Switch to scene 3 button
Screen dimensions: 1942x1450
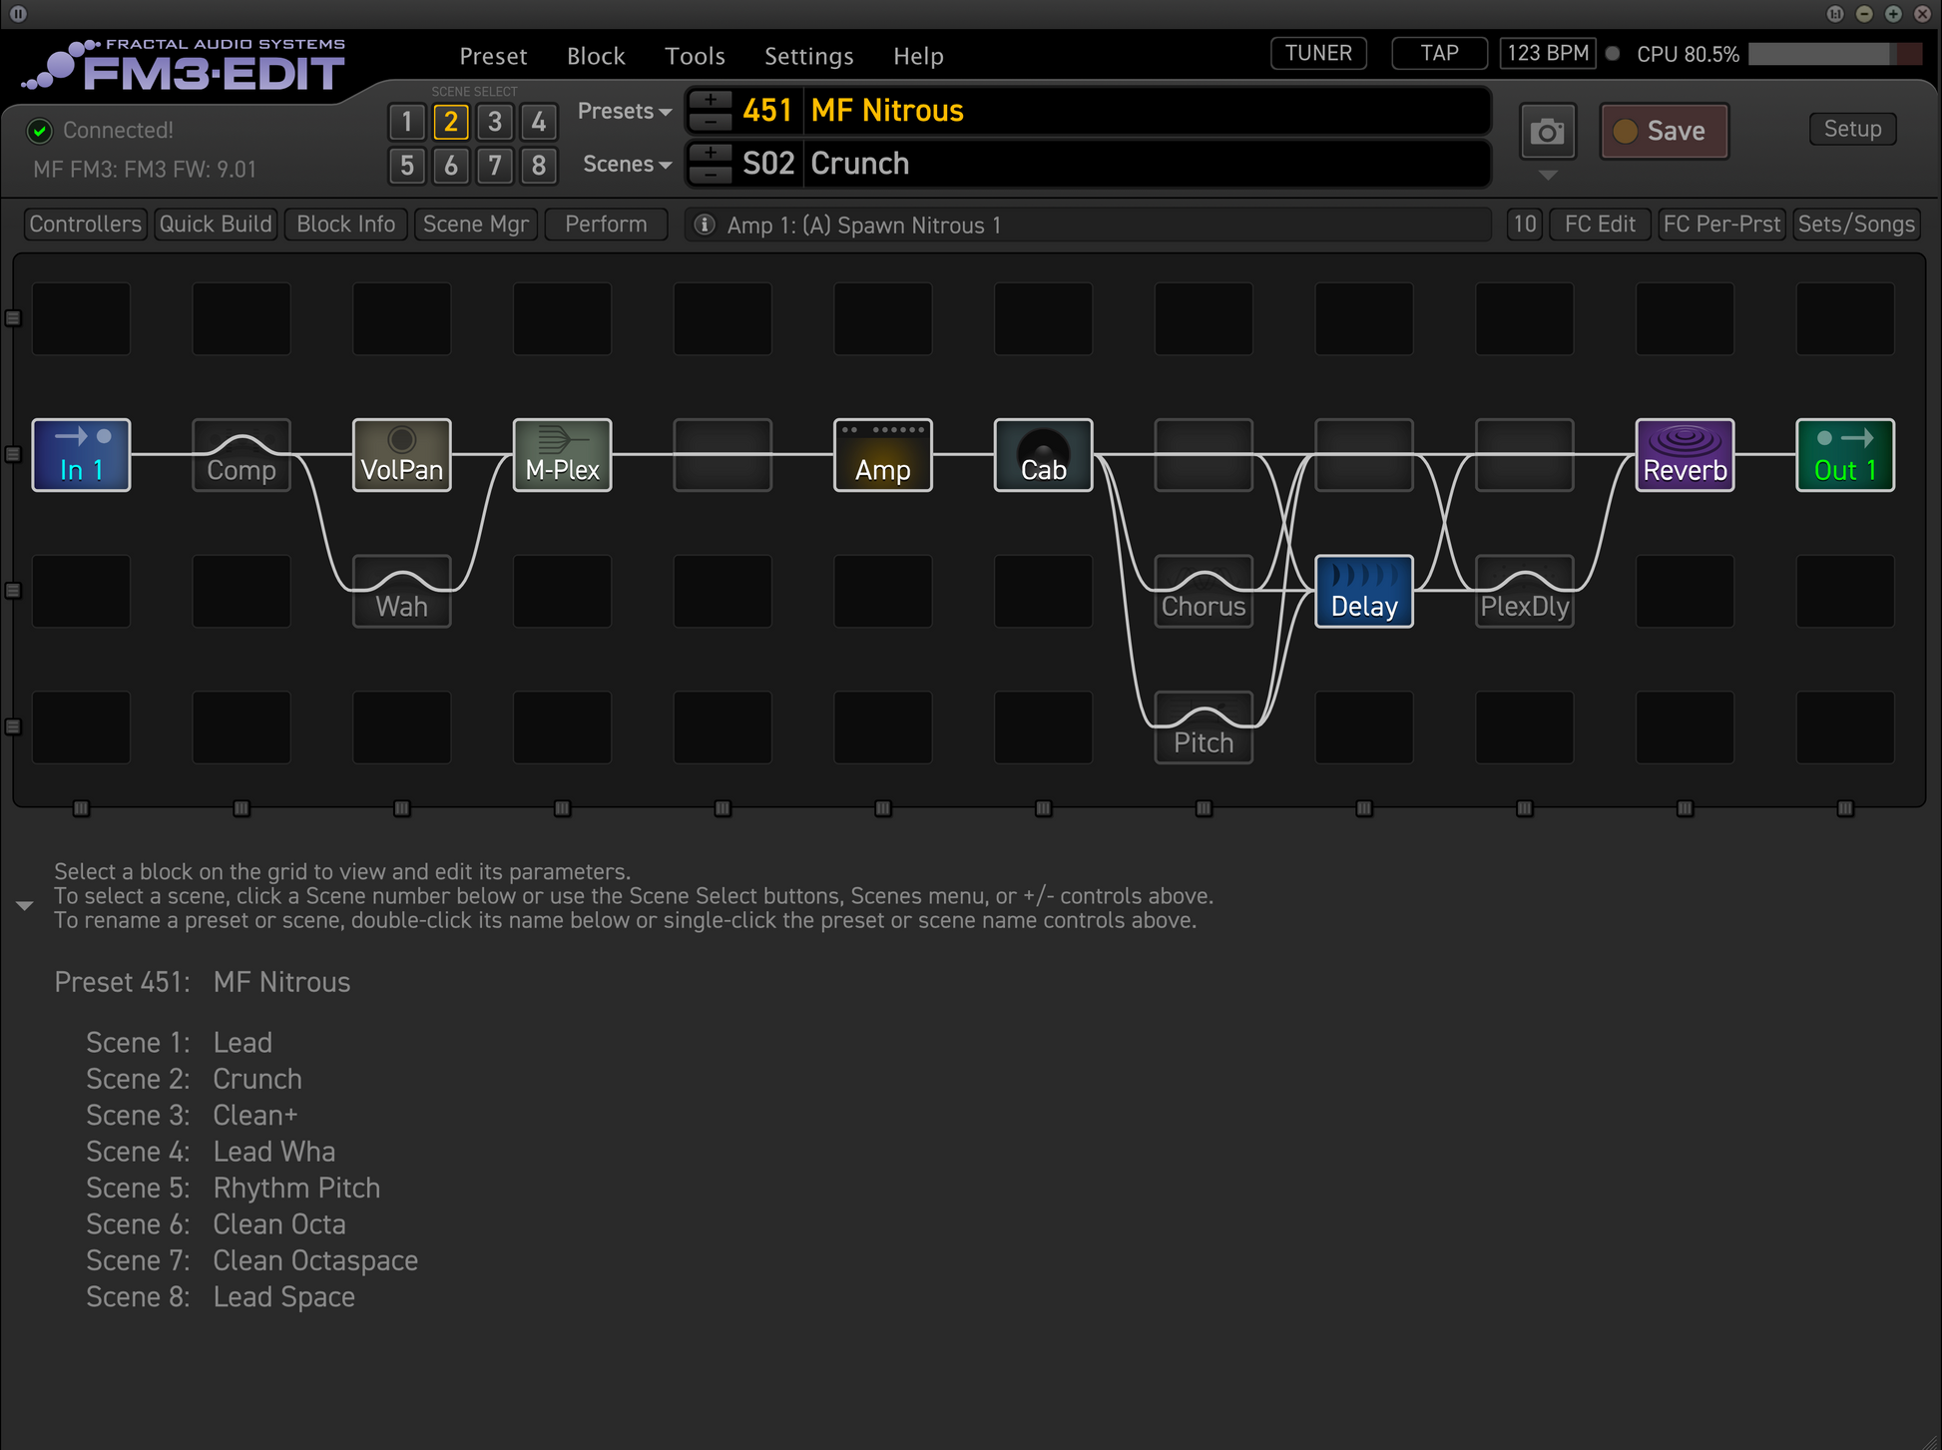point(494,122)
